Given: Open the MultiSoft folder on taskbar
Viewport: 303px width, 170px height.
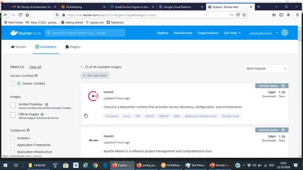Looking at the screenshot, I should 37,165.
